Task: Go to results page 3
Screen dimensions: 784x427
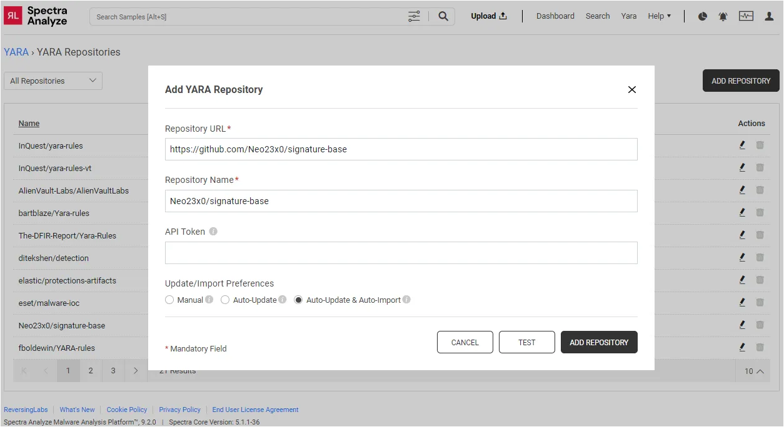Action: tap(113, 371)
